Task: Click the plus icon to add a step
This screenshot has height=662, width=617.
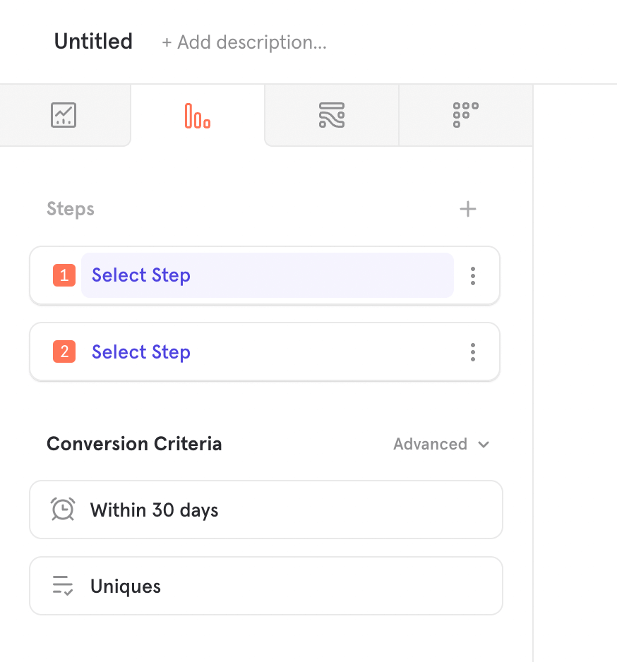Action: click(468, 209)
